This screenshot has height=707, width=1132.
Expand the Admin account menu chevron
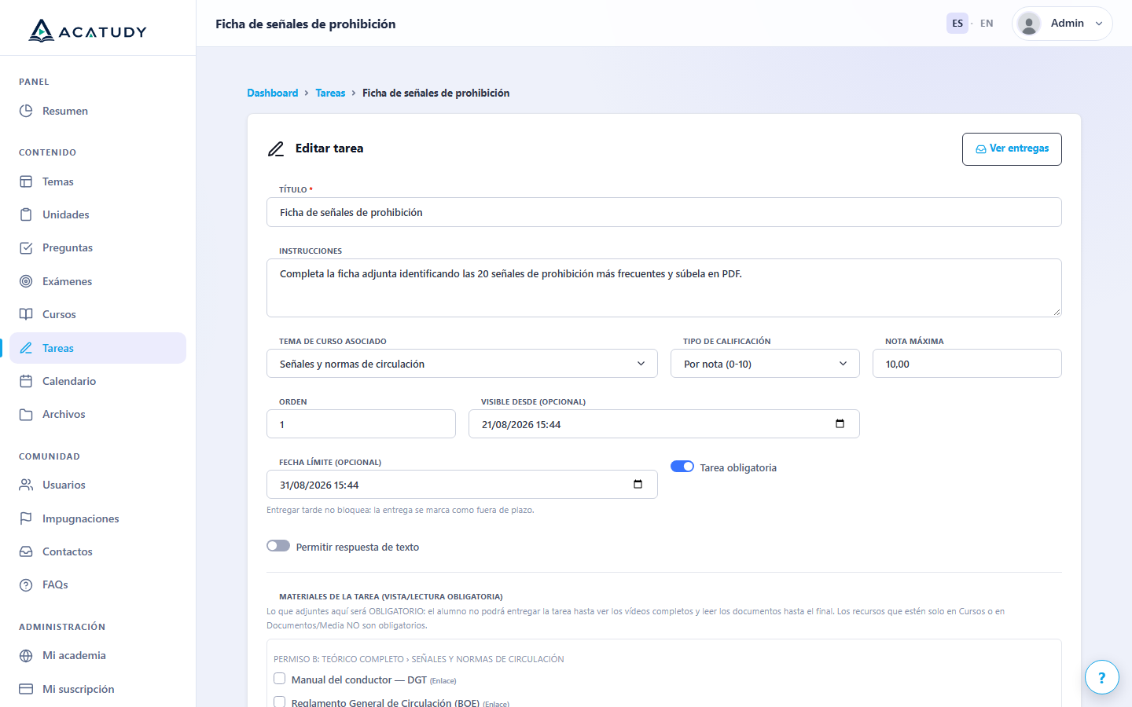coord(1099,24)
